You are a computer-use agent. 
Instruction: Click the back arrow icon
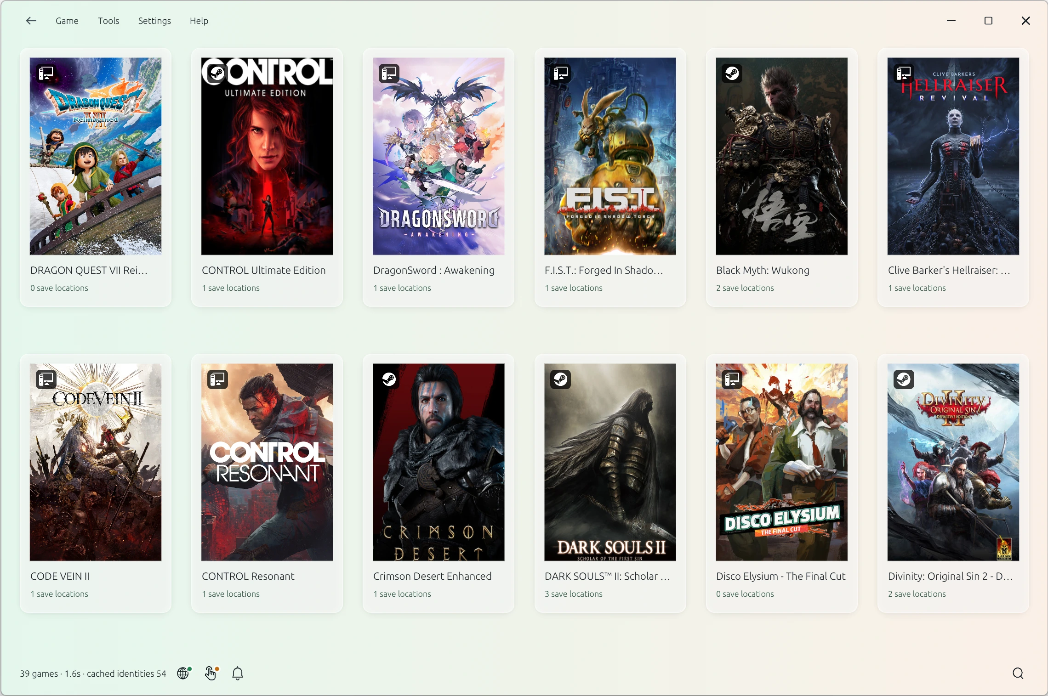point(31,21)
